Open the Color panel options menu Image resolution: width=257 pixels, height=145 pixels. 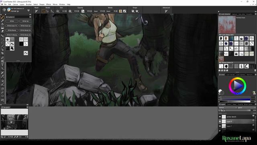tap(255, 75)
